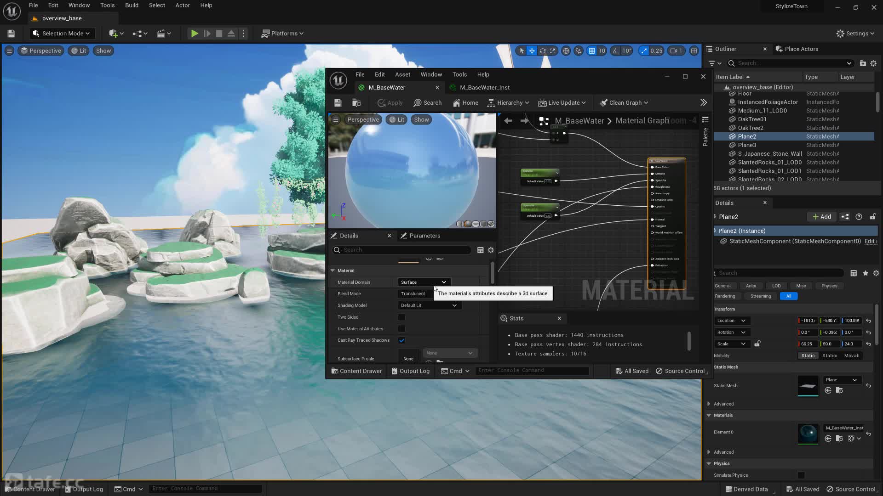The height and width of the screenshot is (496, 883).
Task: Open the Derived Data status bar menu
Action: [746, 490]
